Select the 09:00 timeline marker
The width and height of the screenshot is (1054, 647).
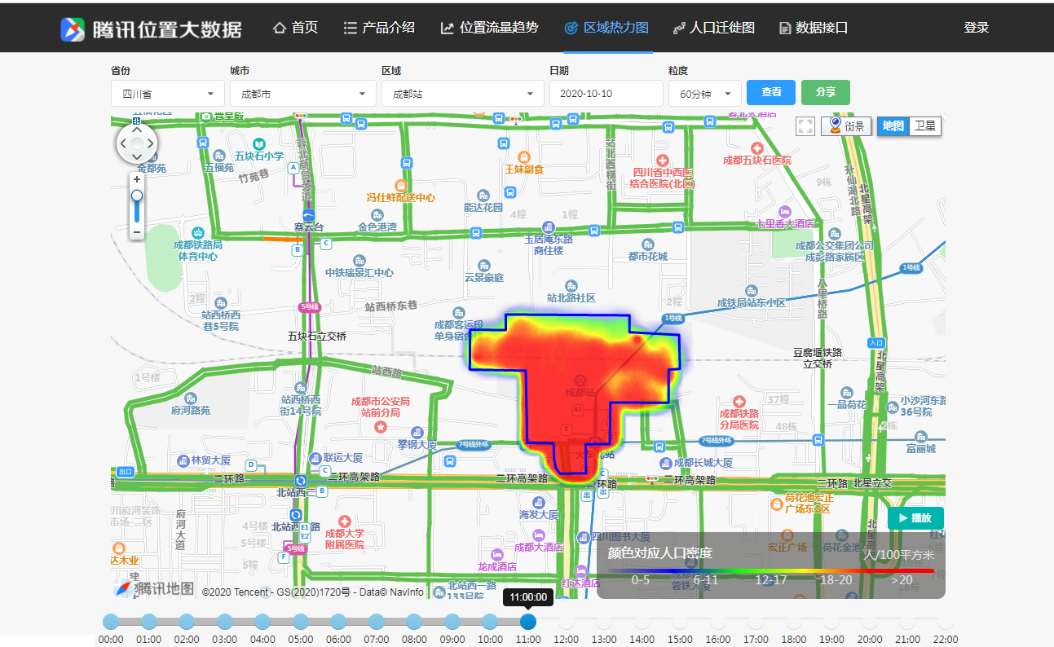452,622
